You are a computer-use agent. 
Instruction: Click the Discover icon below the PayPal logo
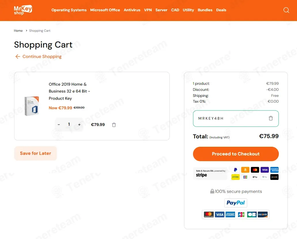263,214
